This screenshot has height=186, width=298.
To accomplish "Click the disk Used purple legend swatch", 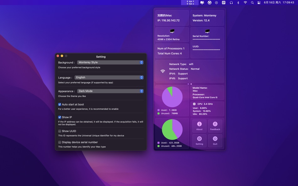I will coord(158,143).
